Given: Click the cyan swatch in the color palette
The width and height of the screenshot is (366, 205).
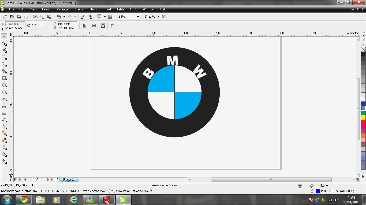Looking at the screenshot, I should pos(363,108).
